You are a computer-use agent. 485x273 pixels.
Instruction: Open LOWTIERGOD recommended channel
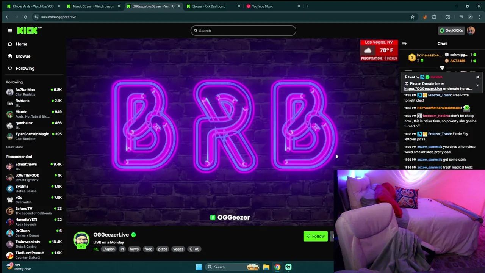[x=33, y=177]
